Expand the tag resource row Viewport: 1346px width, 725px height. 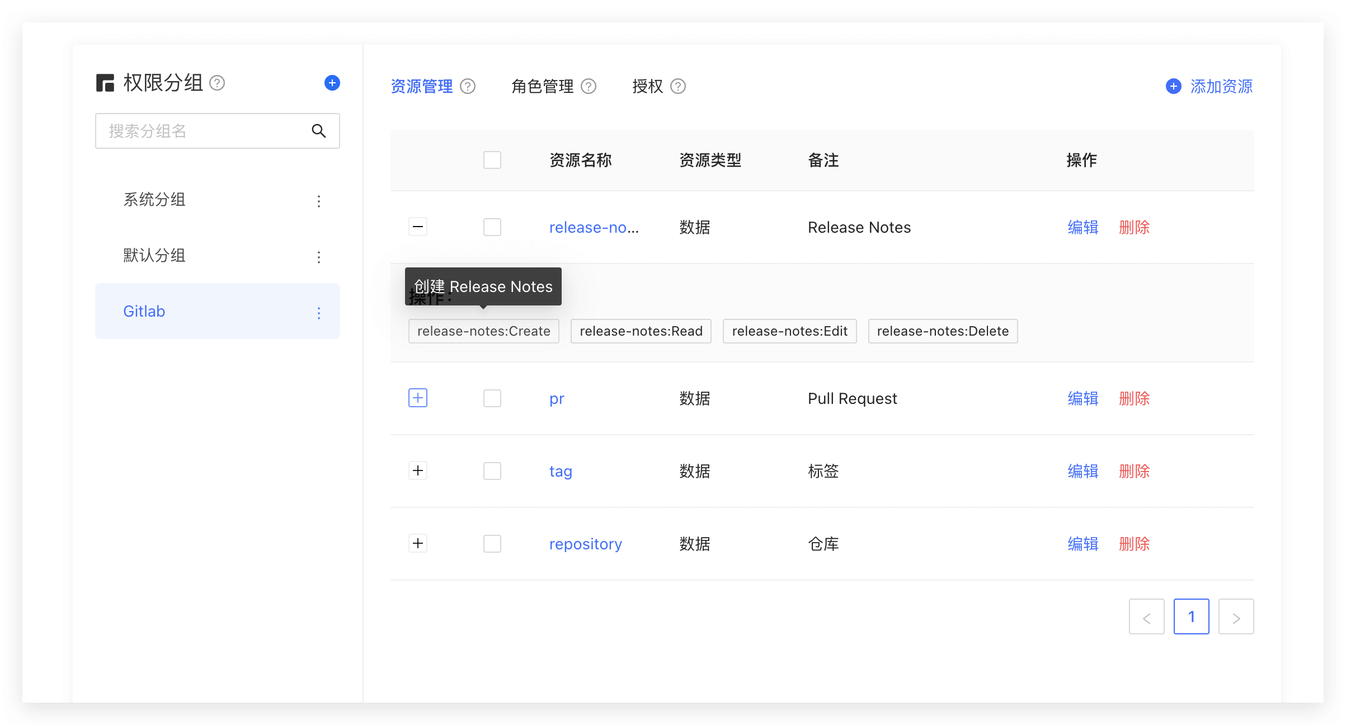(418, 470)
